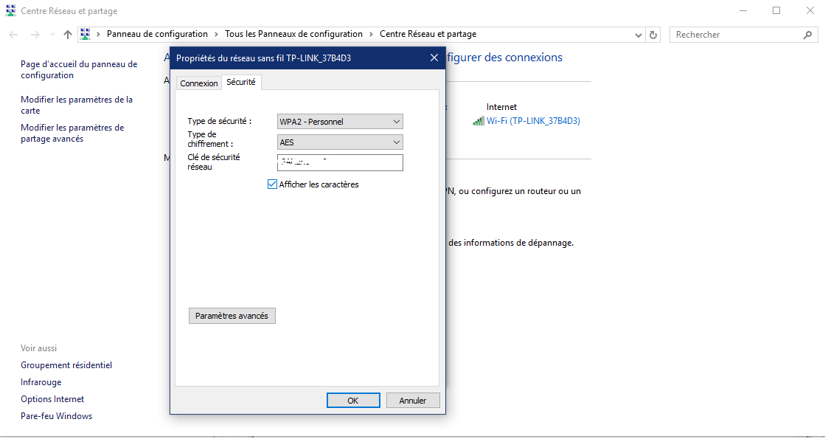Click the Forward navigation arrow
This screenshot has height=439, width=828.
point(35,35)
